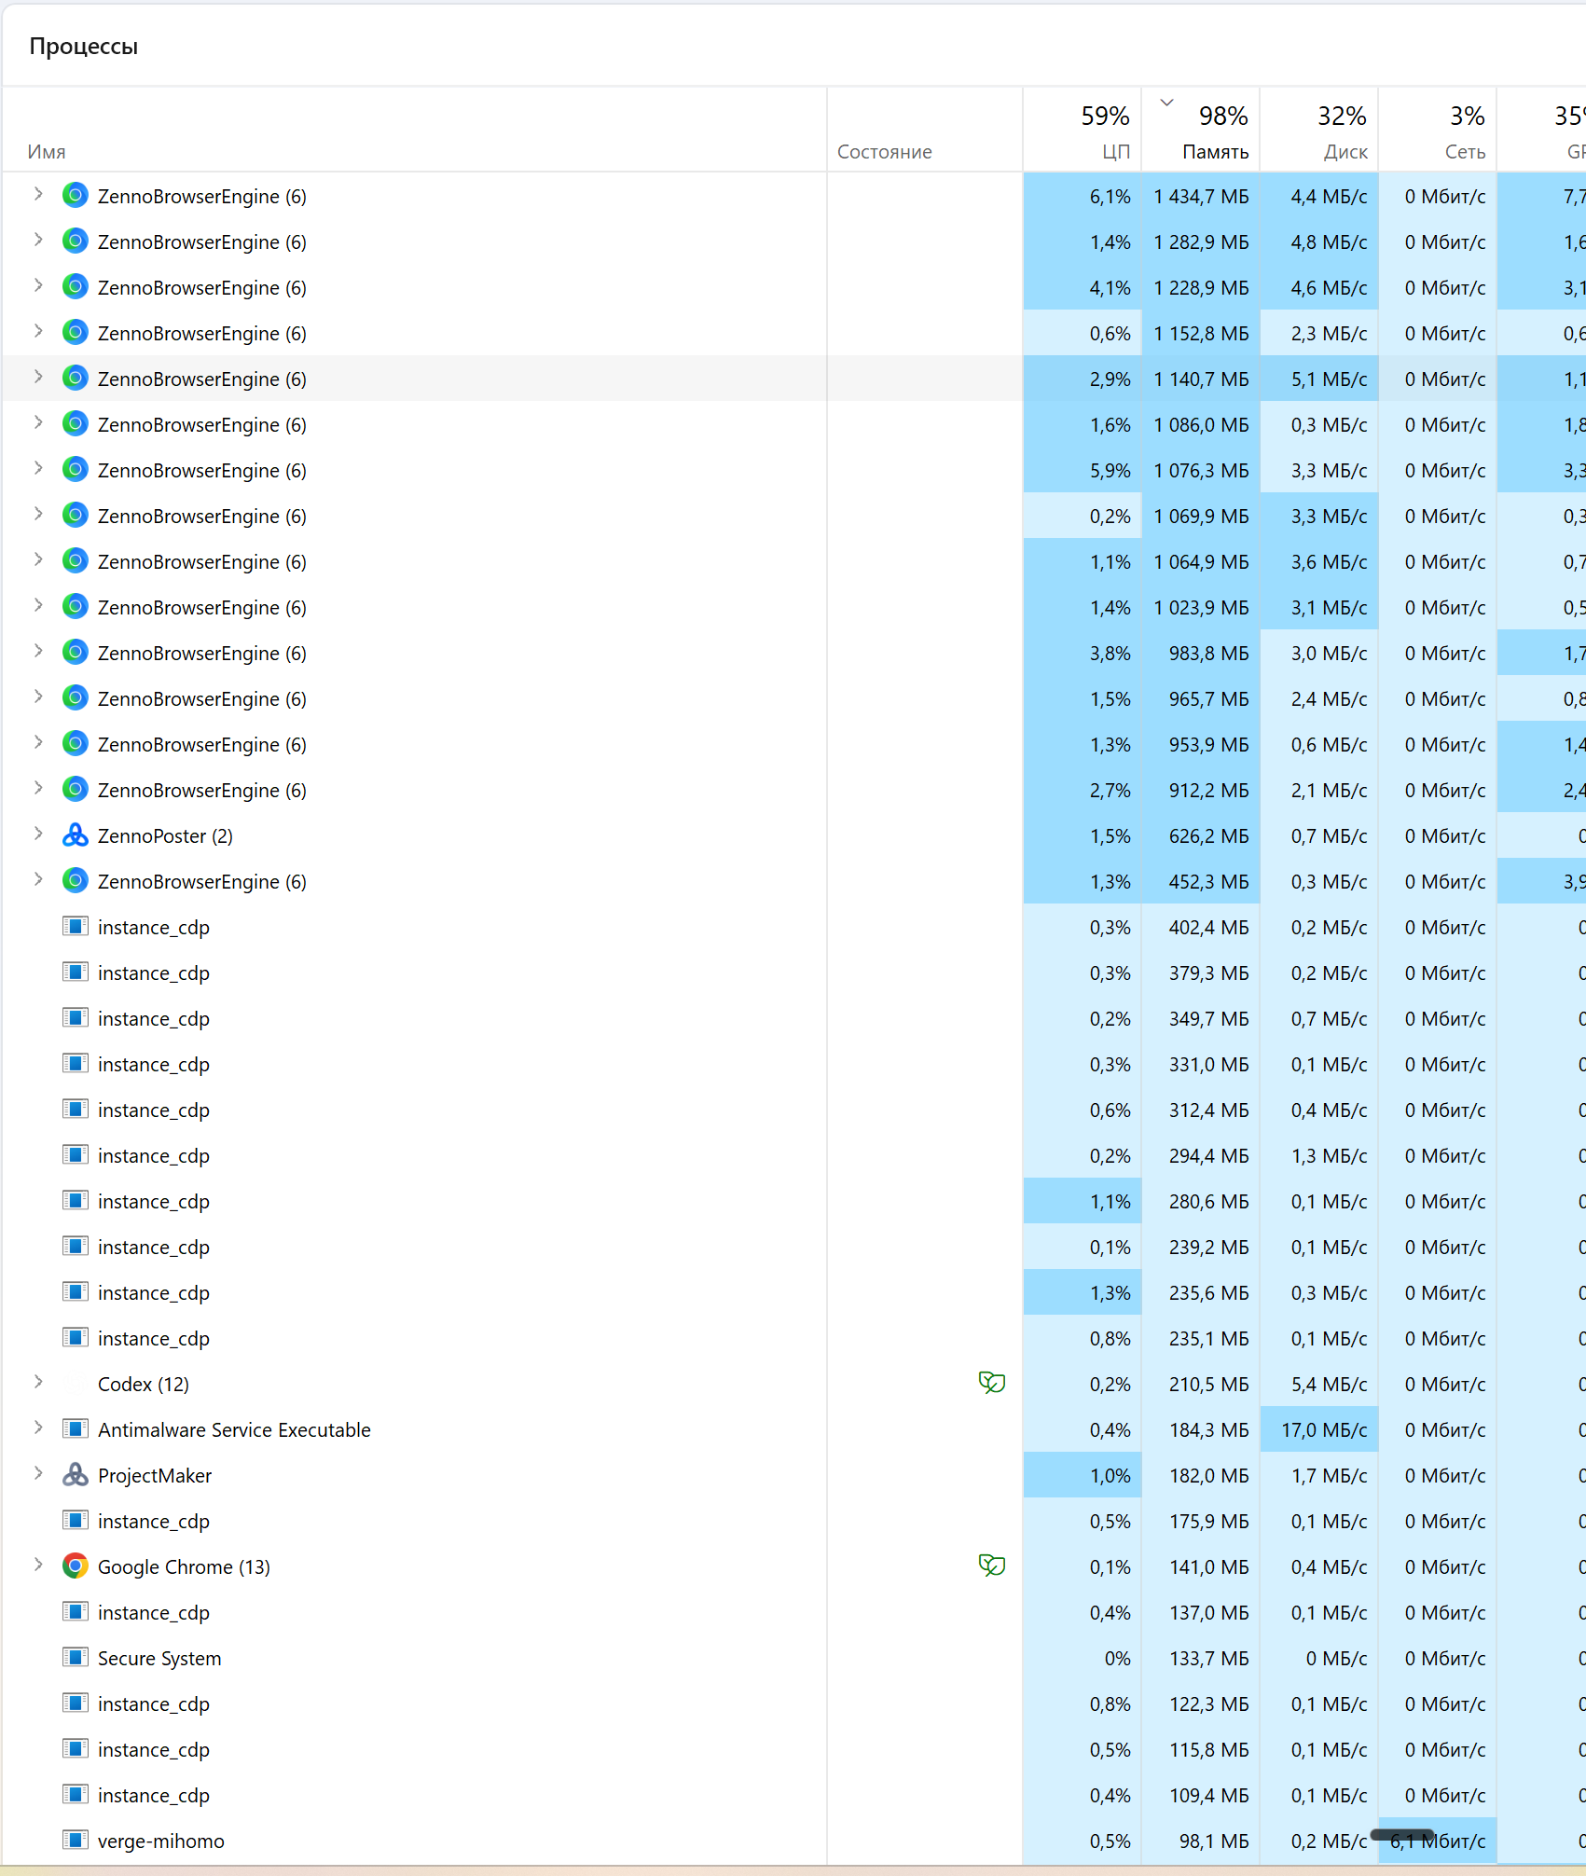
Task: Click instance_cdp icon in the 175,9 МБ row
Action: pos(76,1521)
